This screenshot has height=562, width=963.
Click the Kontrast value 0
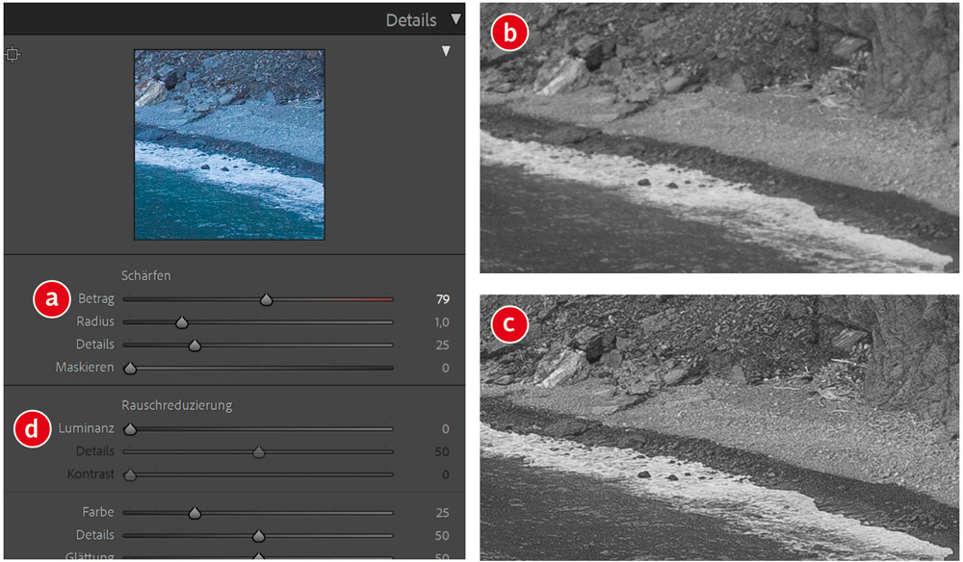point(446,474)
